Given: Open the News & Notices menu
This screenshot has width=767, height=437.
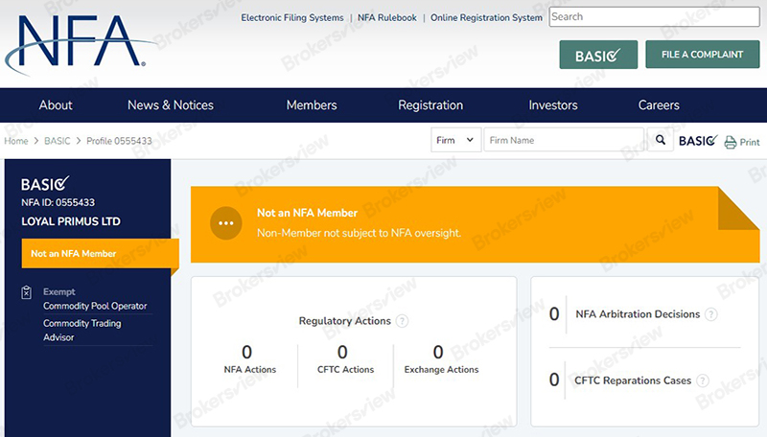Looking at the screenshot, I should pyautogui.click(x=171, y=105).
